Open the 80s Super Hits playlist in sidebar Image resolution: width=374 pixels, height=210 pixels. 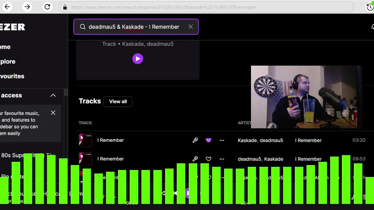coord(28,155)
